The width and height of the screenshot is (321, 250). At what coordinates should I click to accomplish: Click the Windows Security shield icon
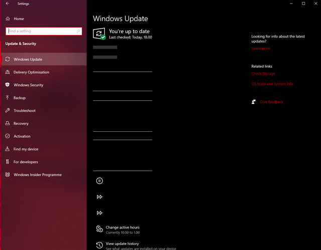pos(8,85)
